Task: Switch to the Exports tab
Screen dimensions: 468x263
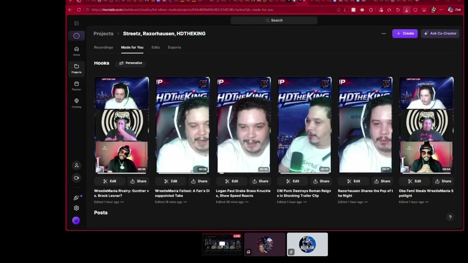Action: click(174, 47)
